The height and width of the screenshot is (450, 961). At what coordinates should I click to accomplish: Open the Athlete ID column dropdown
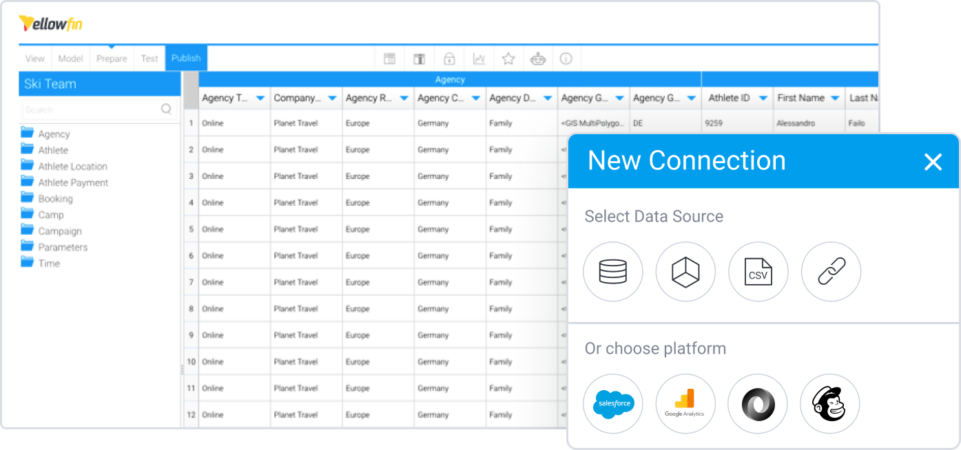(x=763, y=98)
